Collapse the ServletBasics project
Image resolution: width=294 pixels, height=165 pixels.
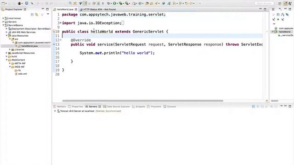[x=3, y=25]
